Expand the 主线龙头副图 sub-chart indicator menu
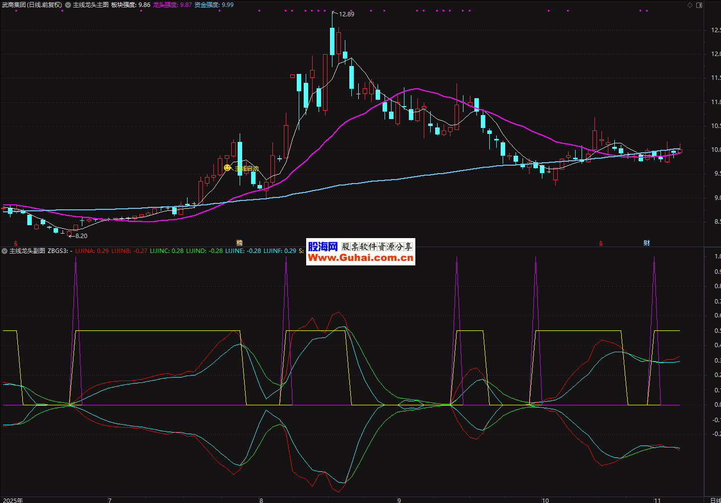721x503 pixels. pos(4,251)
